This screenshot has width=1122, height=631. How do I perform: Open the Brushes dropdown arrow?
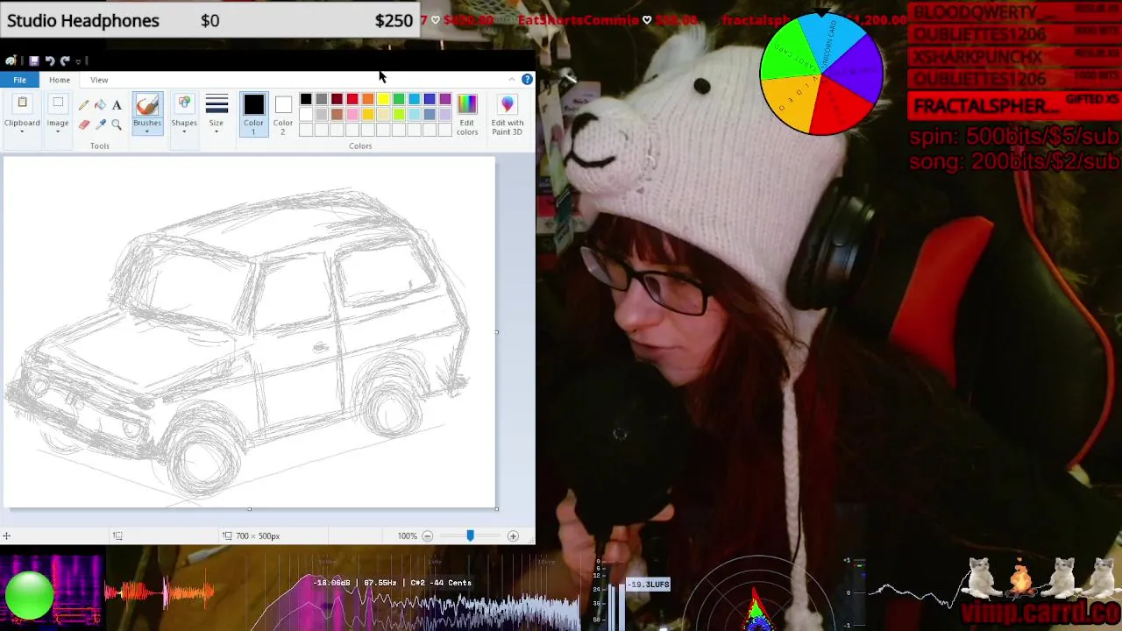(147, 131)
